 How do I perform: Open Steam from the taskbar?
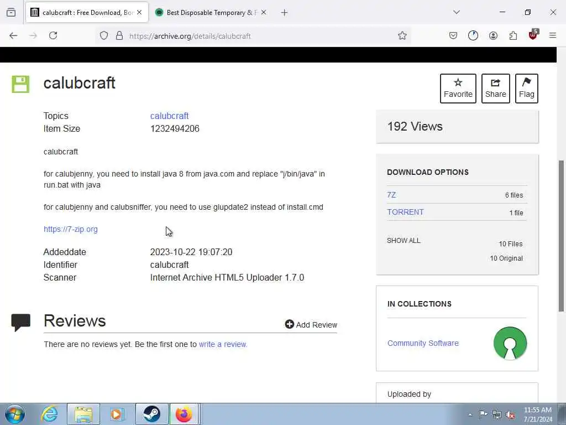pos(151,414)
